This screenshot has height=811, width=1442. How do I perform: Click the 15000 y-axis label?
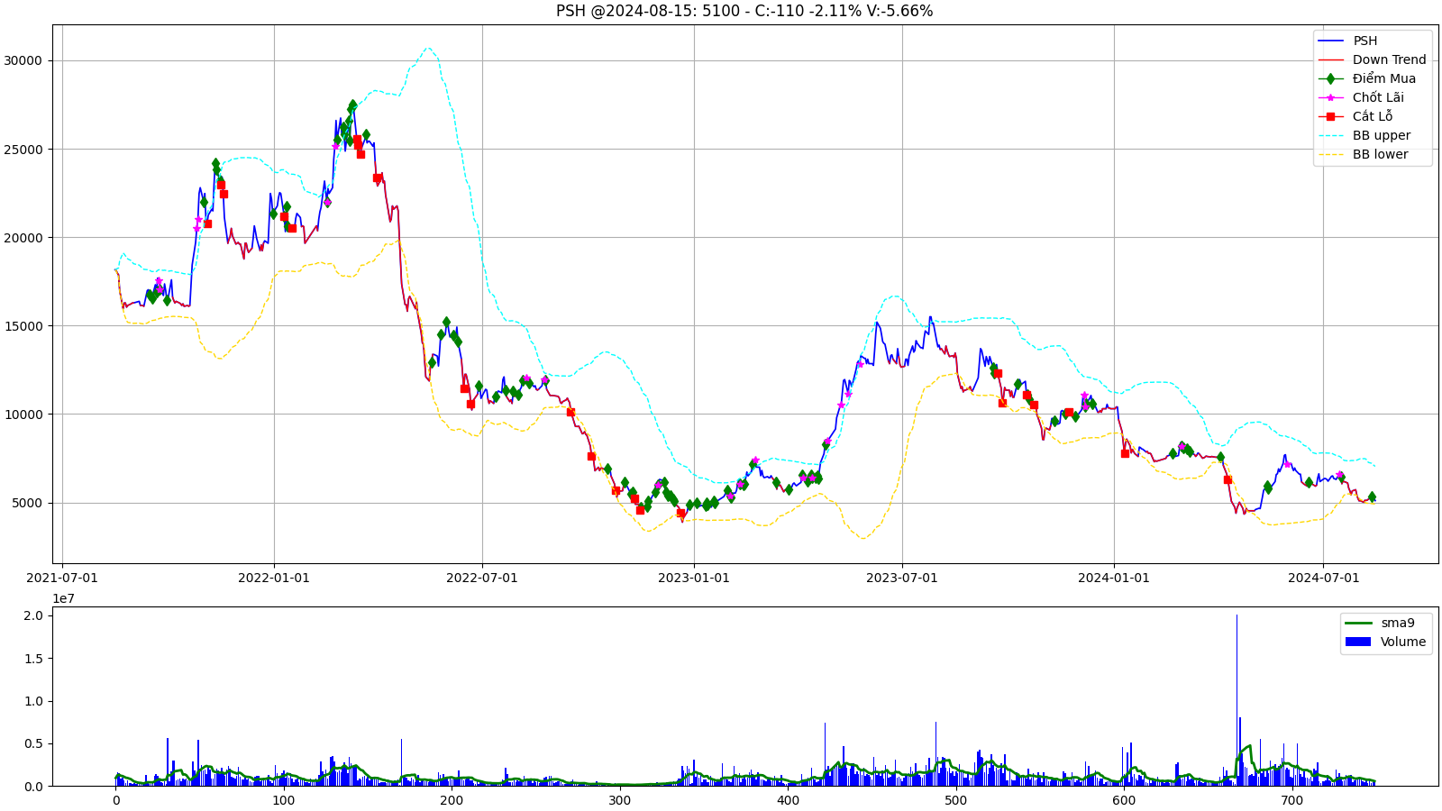coord(23,325)
